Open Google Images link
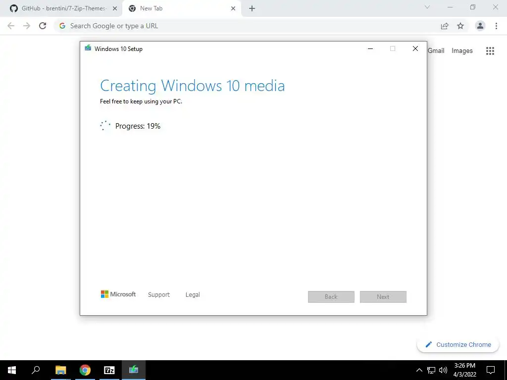 pos(462,51)
